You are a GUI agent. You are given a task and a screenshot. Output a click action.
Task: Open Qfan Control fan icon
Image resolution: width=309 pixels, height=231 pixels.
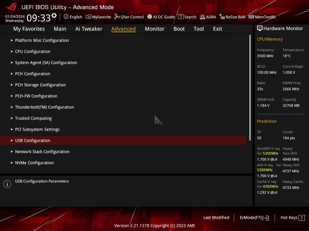pyautogui.click(x=117, y=17)
